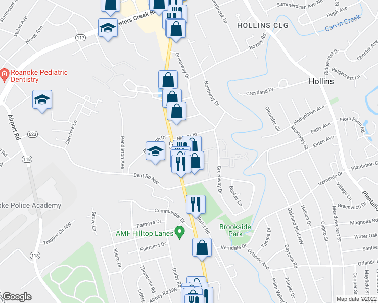Select the lowest shopping marker near Crestland Dr level
Viewport: 378px width, 303px height.
(176, 112)
